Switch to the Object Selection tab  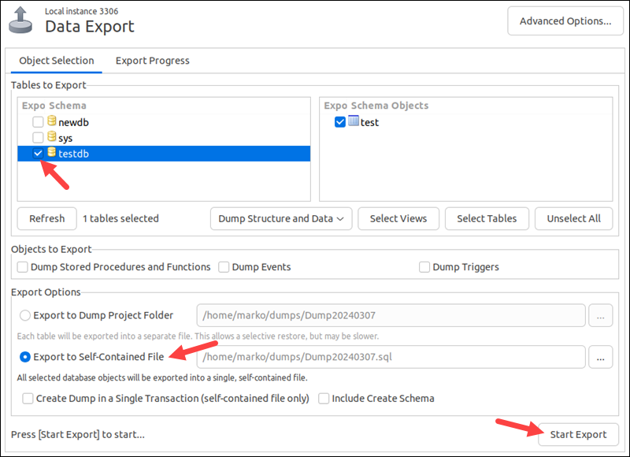[x=56, y=61]
